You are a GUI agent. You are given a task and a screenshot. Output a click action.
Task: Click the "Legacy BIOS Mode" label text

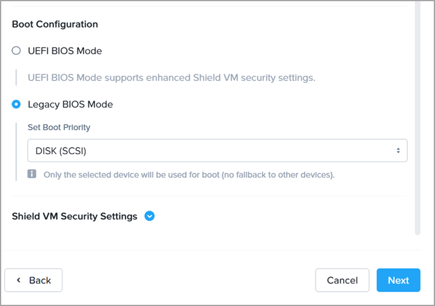pyautogui.click(x=70, y=104)
